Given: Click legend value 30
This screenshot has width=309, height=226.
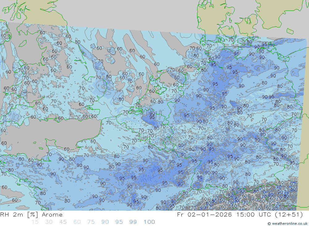Looking at the screenshot, I should (49, 222).
